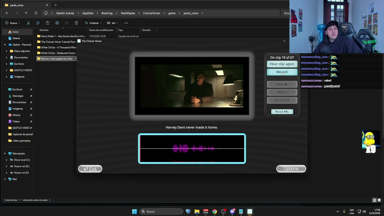Open File Explorer from the taskbar
Screen dimensions: 384x216
point(197,211)
